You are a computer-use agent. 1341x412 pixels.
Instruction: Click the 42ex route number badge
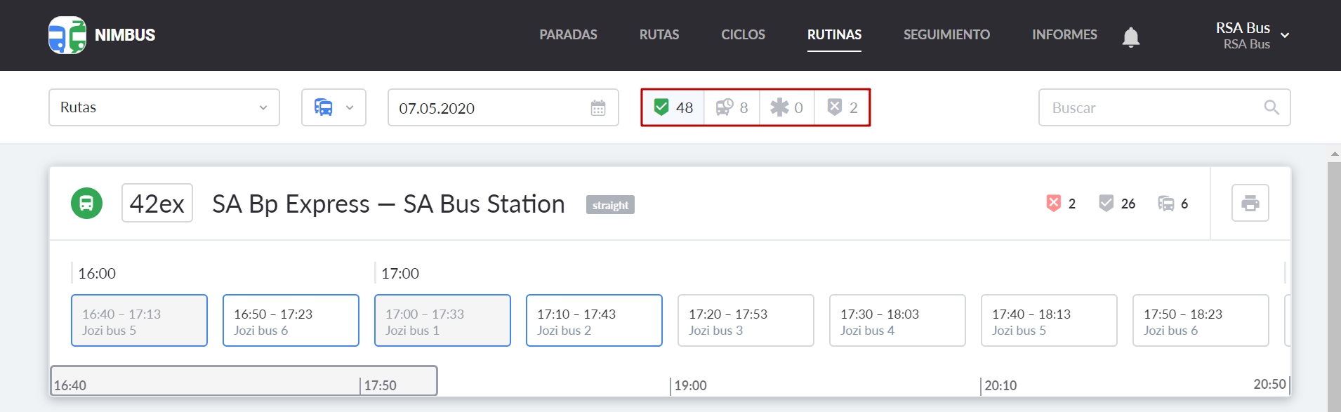click(x=157, y=204)
